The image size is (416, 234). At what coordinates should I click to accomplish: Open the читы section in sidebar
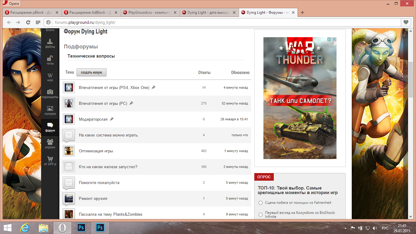click(50, 60)
